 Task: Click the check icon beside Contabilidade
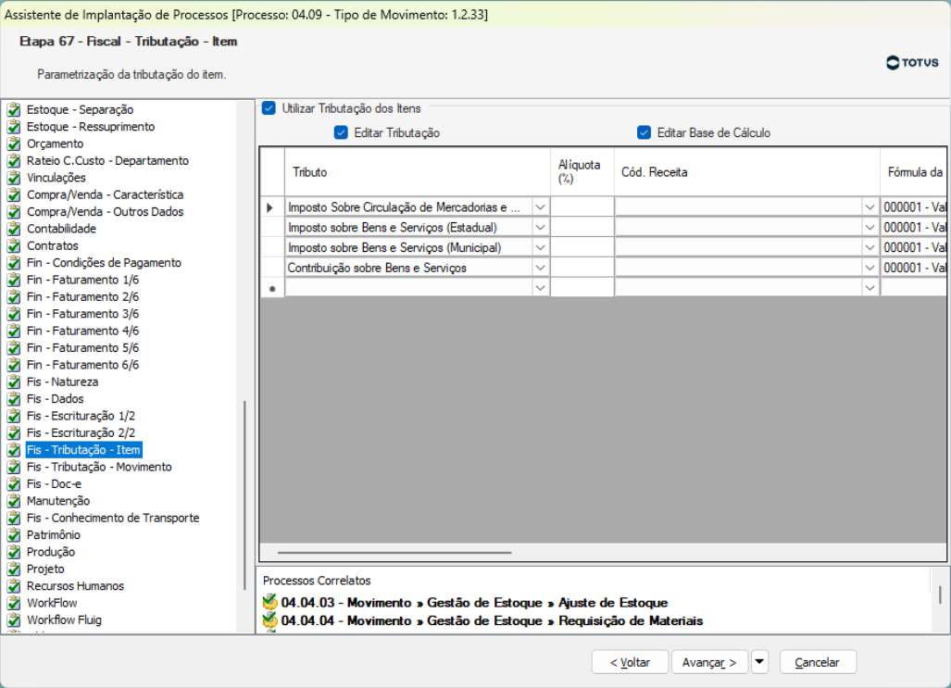tap(14, 229)
